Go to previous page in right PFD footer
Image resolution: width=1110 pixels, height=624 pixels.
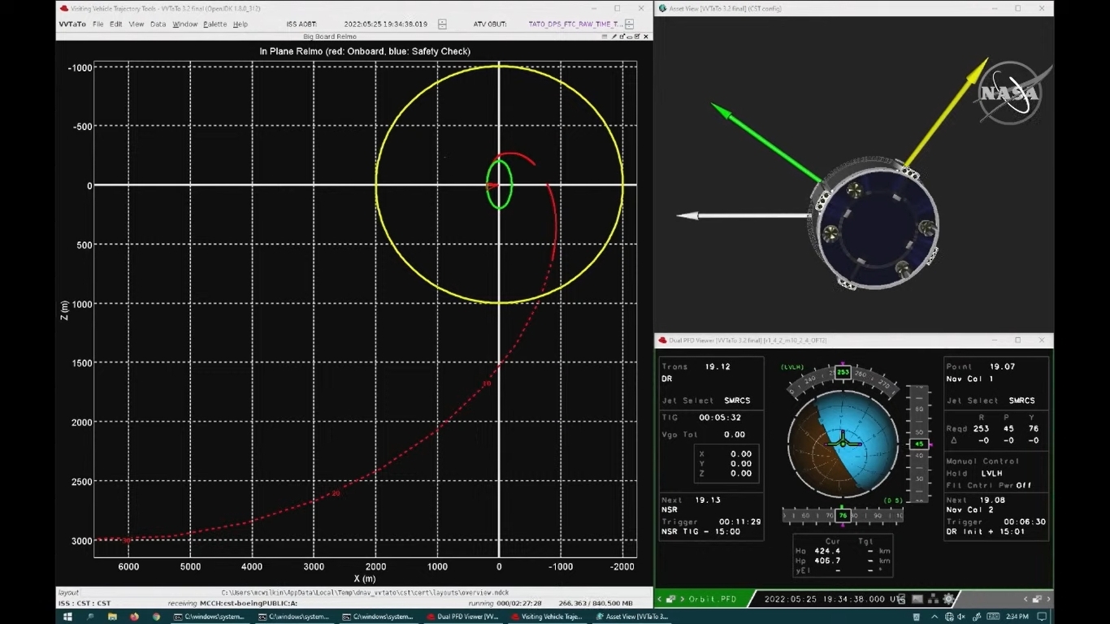click(1026, 599)
